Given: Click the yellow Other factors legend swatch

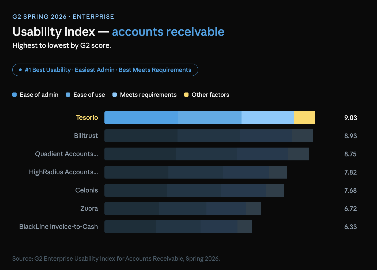Looking at the screenshot, I should 186,95.
